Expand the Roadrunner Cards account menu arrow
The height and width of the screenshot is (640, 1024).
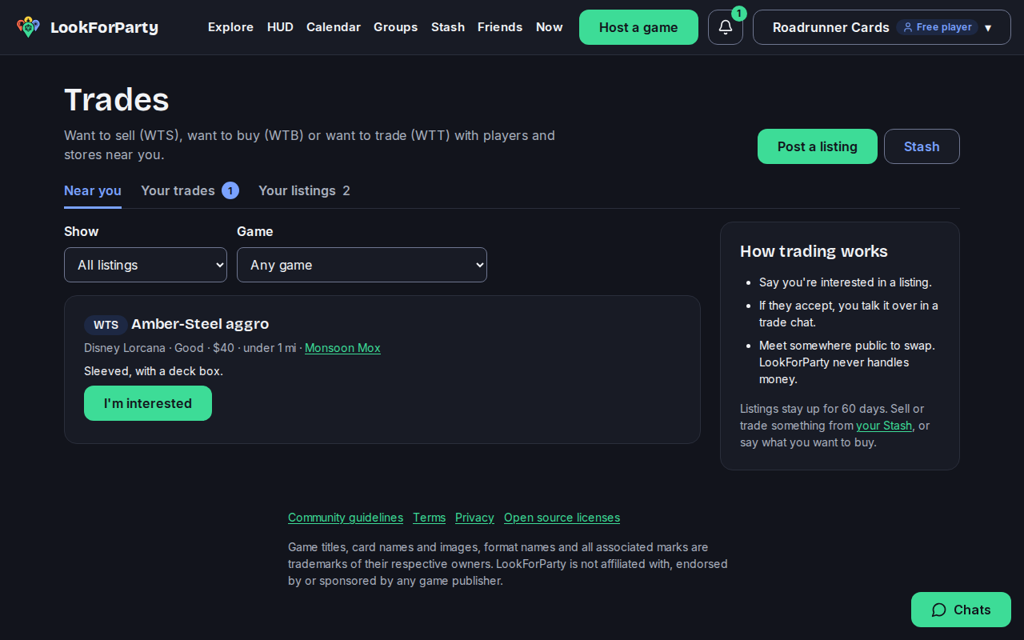pos(988,28)
